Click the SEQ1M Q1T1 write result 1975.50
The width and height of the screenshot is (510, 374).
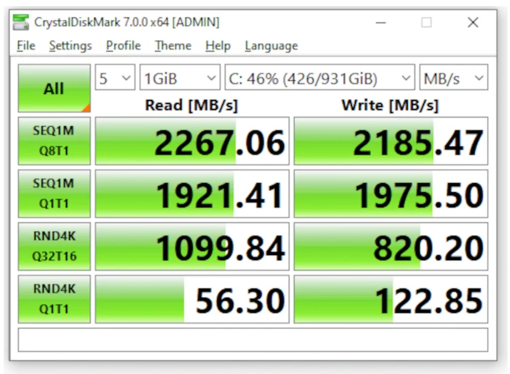[391, 194]
